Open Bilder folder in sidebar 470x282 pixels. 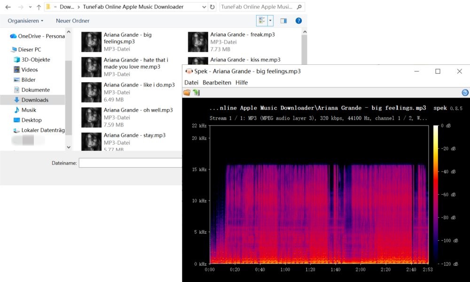24,80
